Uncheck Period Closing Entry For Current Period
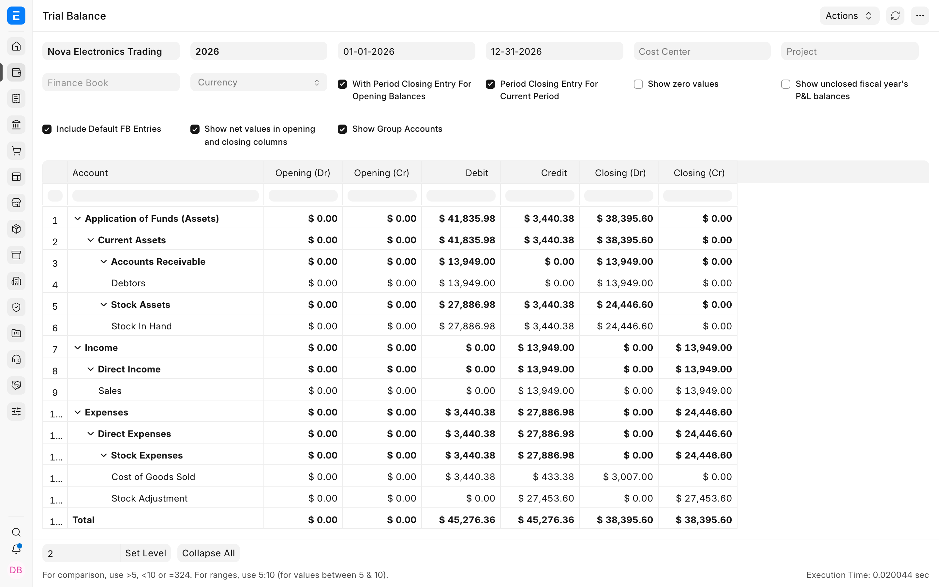939x587 pixels. (x=490, y=84)
